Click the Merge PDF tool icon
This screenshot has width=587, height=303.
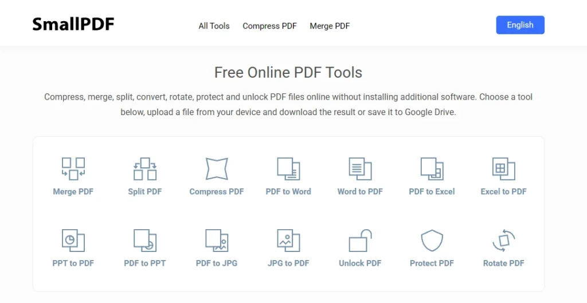pos(73,169)
